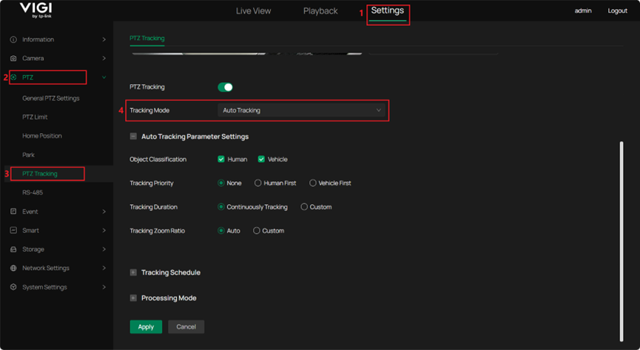The height and width of the screenshot is (350, 640).
Task: Click the Logout link
Action: click(x=618, y=10)
